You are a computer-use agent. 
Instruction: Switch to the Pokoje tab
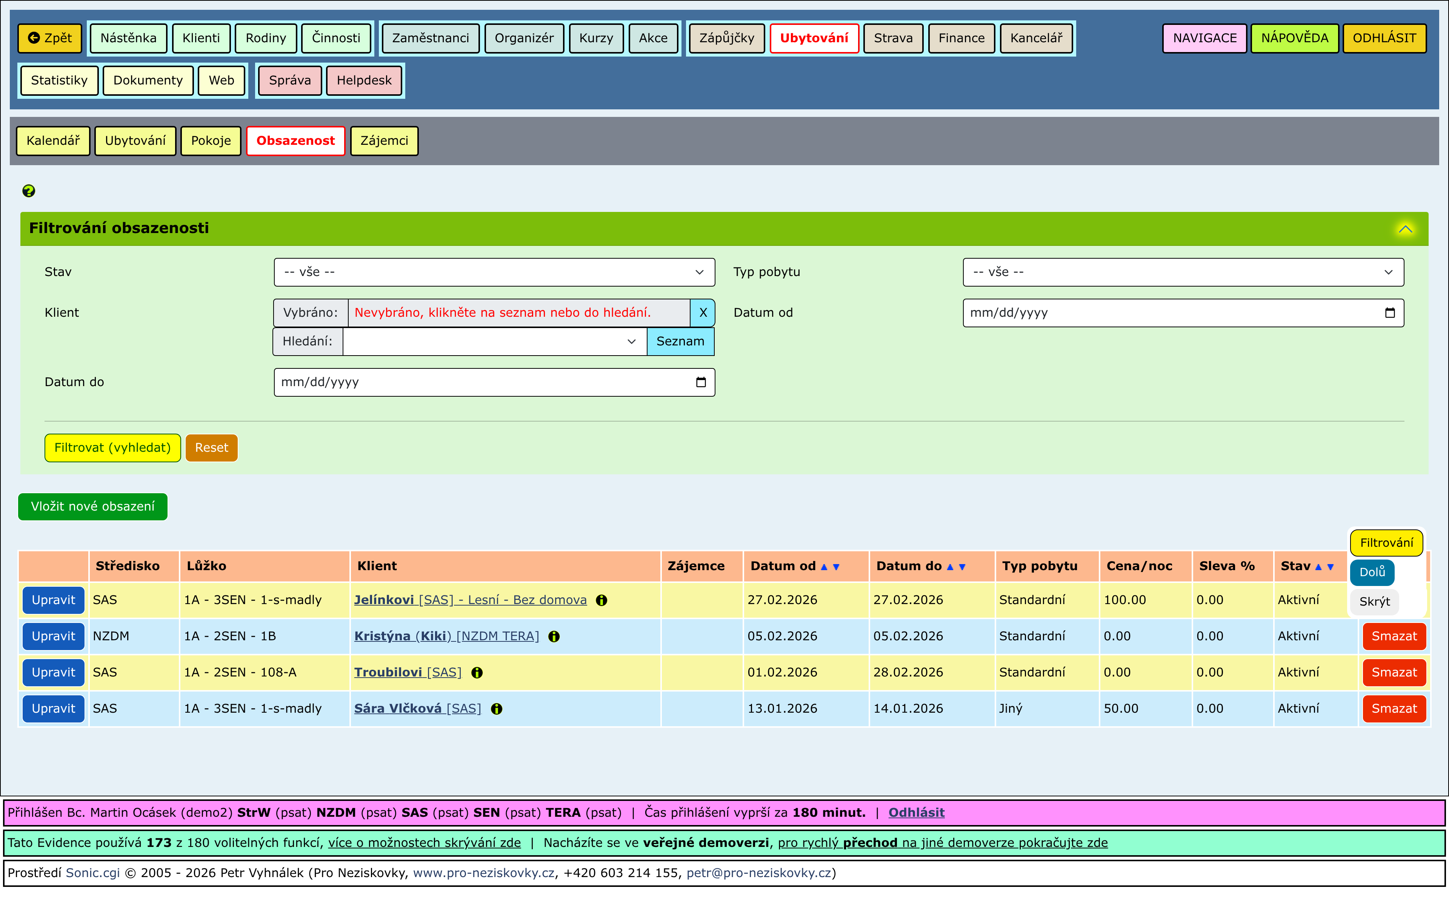(210, 141)
